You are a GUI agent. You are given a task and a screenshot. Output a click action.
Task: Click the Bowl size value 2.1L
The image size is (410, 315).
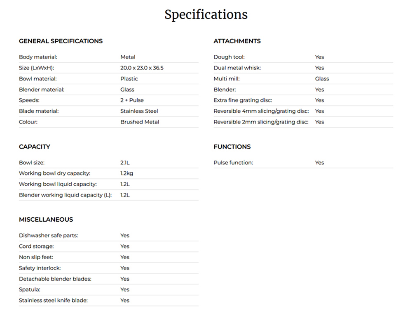coord(125,163)
